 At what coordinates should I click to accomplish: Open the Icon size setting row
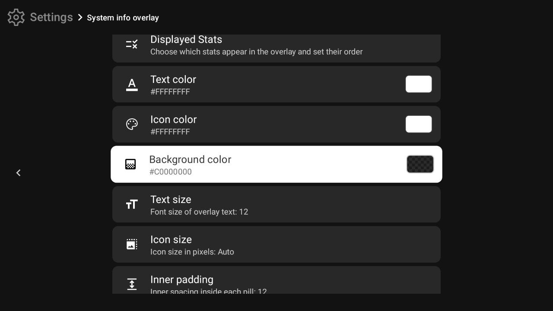pos(276,244)
